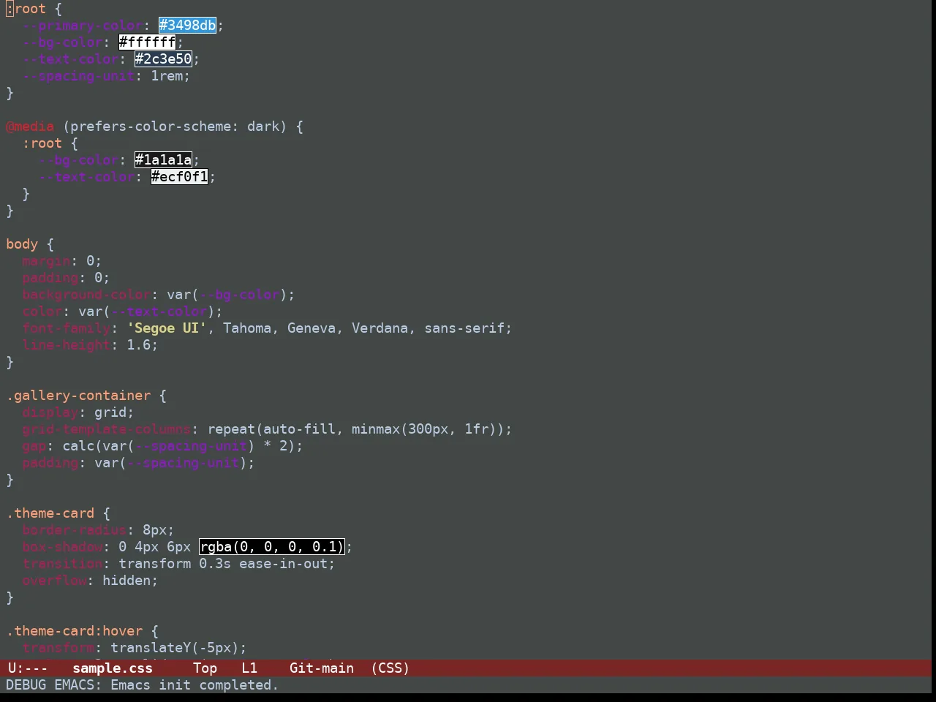This screenshot has height=702, width=936.
Task: Click --bg-color before the #1a1a1a value
Action: click(78, 160)
